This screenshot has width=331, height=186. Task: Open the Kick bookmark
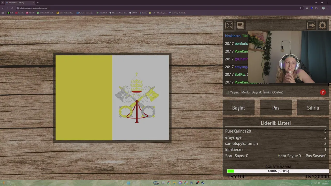click(x=10, y=13)
